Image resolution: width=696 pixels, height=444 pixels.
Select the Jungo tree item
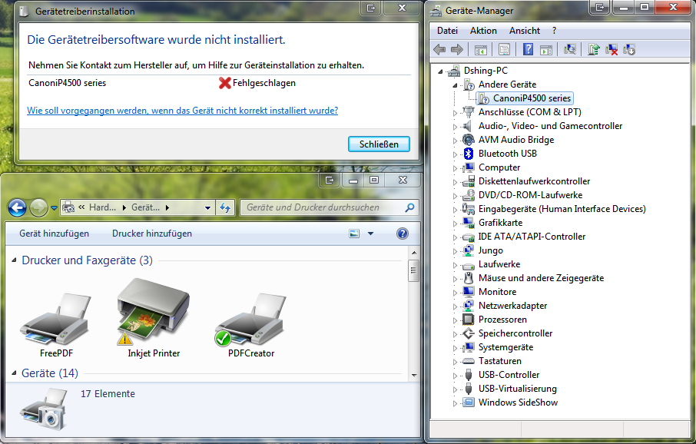pyautogui.click(x=490, y=250)
